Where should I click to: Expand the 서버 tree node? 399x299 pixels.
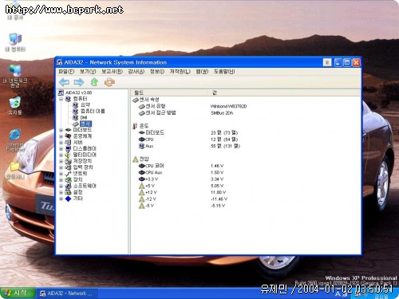61,143
